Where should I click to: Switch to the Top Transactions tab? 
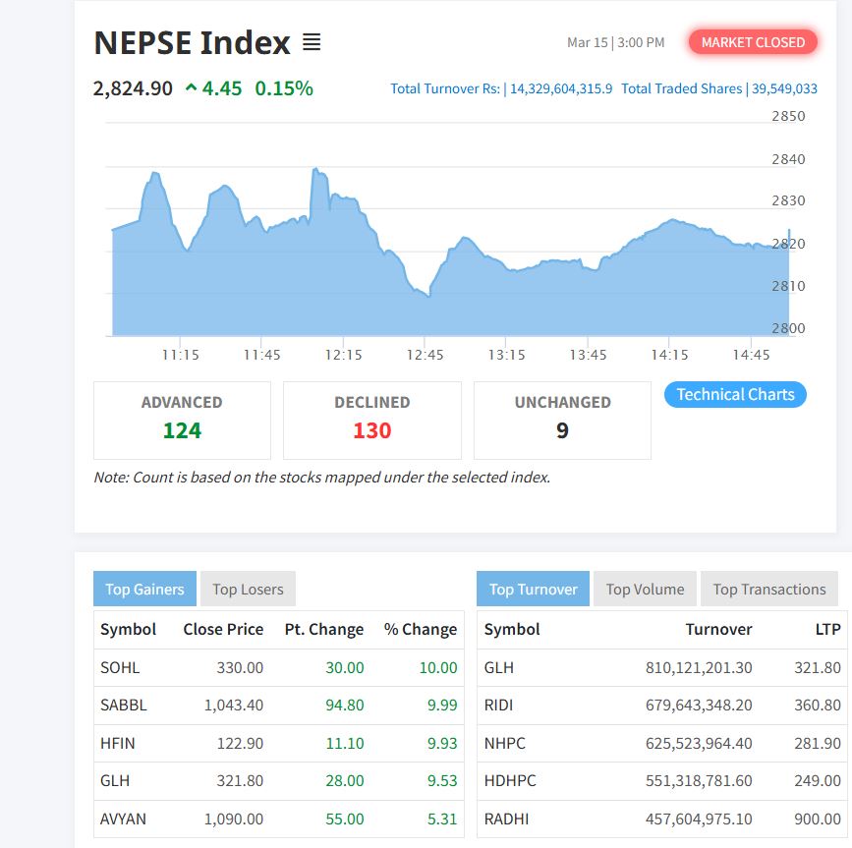pos(768,589)
